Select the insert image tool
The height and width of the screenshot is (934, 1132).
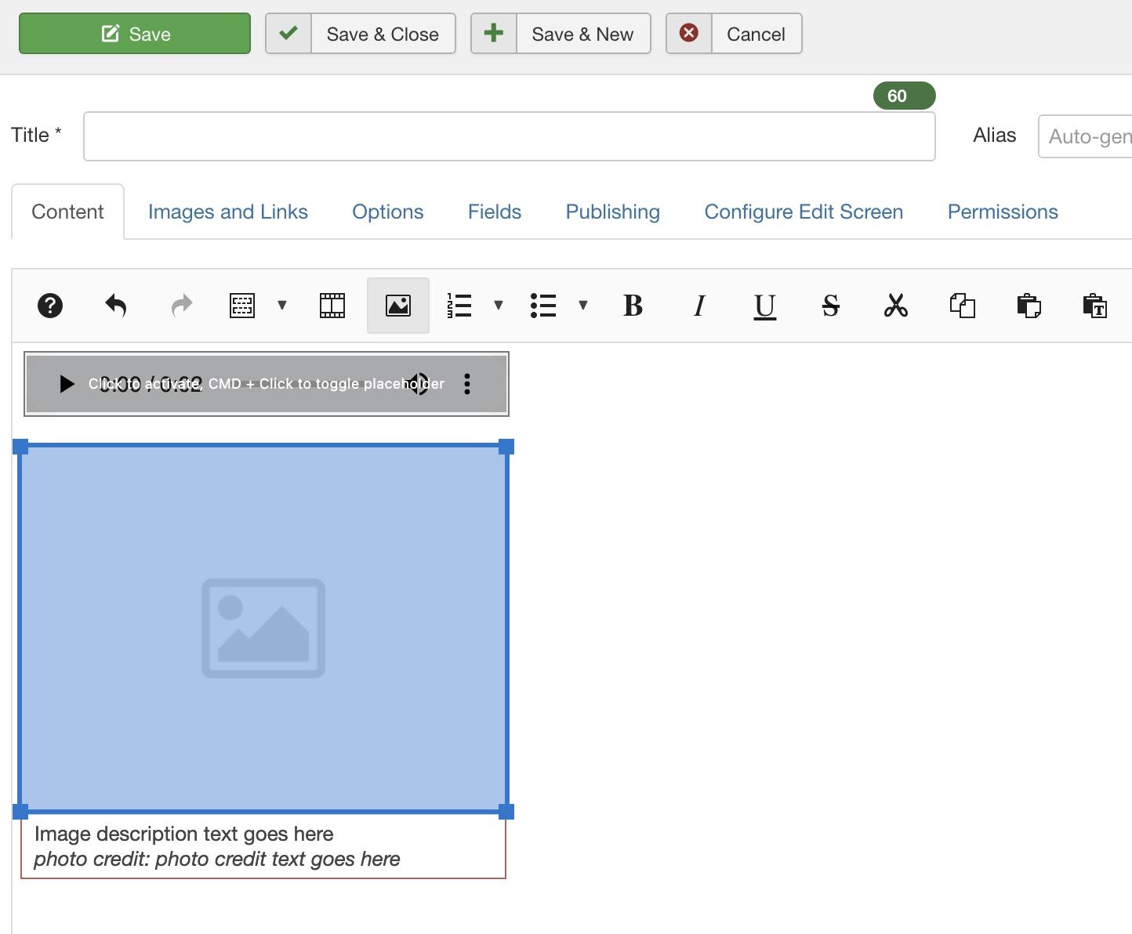click(397, 306)
